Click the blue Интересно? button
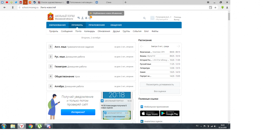Viewport: 268px width, 135px height. point(78,112)
